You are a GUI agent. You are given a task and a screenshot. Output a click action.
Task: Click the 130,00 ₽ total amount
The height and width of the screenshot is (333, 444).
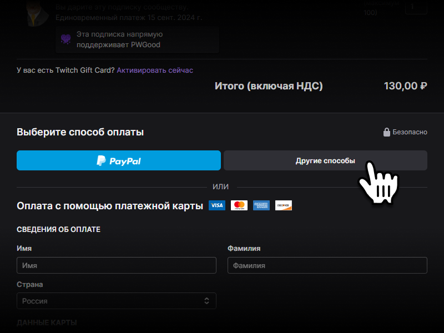pyautogui.click(x=405, y=86)
